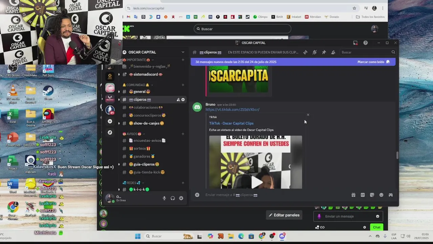Click plus attachment button in message box
The width and height of the screenshot is (433, 244).
[197, 195]
